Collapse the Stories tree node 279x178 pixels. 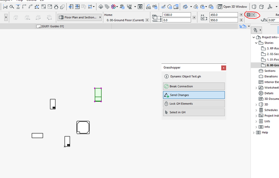pyautogui.click(x=256, y=43)
